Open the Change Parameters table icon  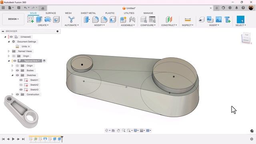click(x=152, y=20)
